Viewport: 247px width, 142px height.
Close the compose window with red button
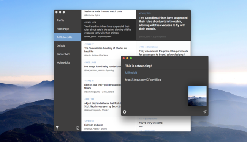click(123, 58)
